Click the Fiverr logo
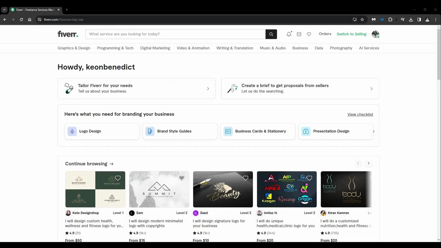The width and height of the screenshot is (441, 248). pyautogui.click(x=68, y=34)
